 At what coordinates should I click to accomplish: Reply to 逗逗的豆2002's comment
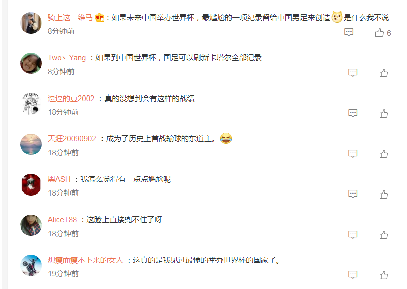click(353, 113)
